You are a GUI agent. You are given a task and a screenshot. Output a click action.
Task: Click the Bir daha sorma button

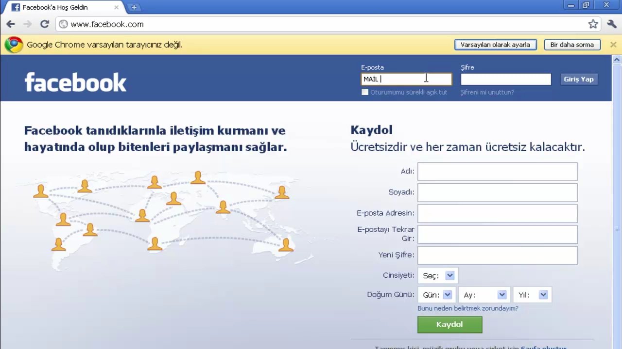tap(572, 45)
